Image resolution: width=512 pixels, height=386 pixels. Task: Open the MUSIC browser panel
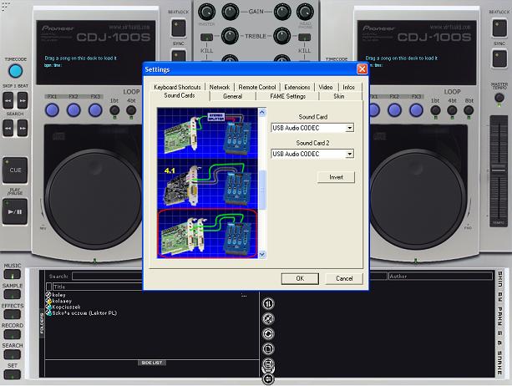pos(12,274)
